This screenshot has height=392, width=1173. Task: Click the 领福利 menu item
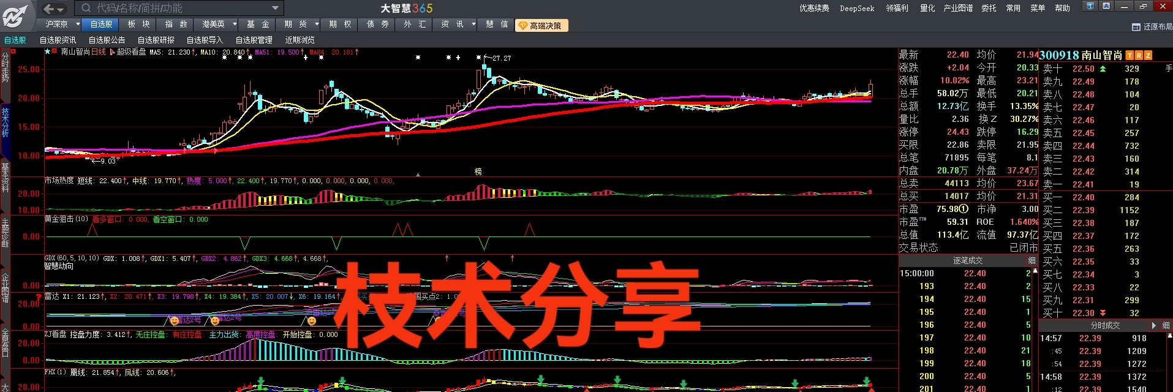click(x=897, y=8)
